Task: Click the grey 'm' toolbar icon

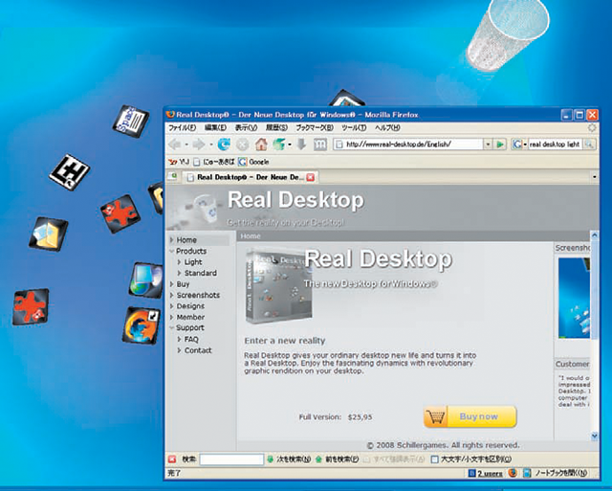Action: 320,145
